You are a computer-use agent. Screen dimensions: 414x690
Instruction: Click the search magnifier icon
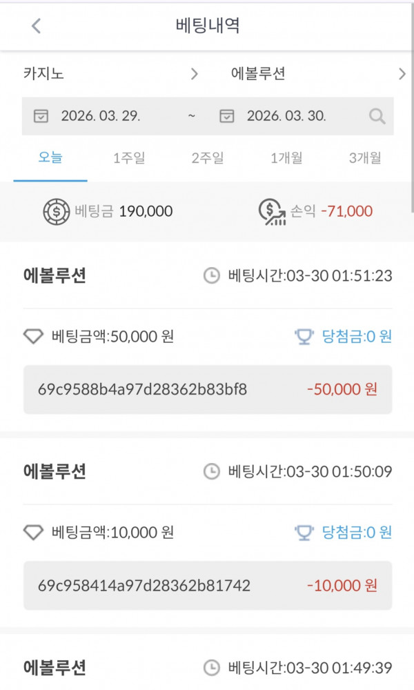(377, 116)
